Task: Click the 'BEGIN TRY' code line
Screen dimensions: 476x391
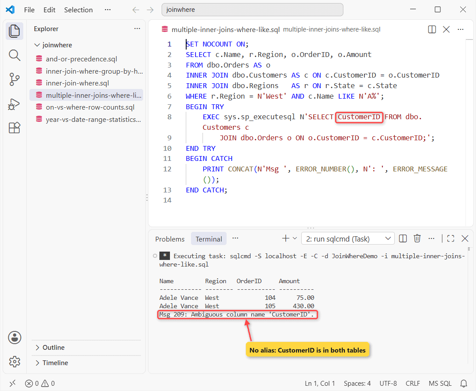Action: coord(205,107)
